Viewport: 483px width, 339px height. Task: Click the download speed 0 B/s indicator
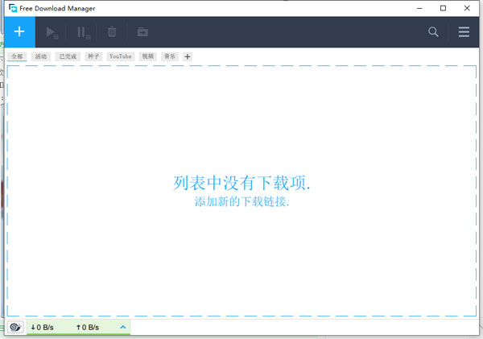tap(43, 327)
